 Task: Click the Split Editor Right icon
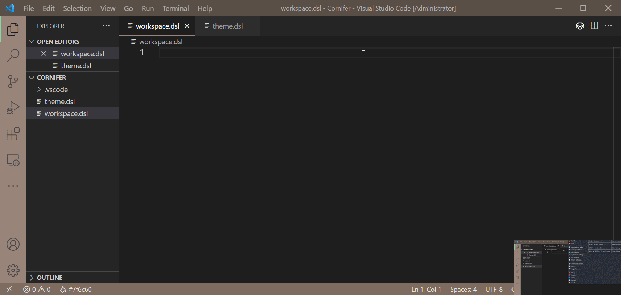pos(594,26)
